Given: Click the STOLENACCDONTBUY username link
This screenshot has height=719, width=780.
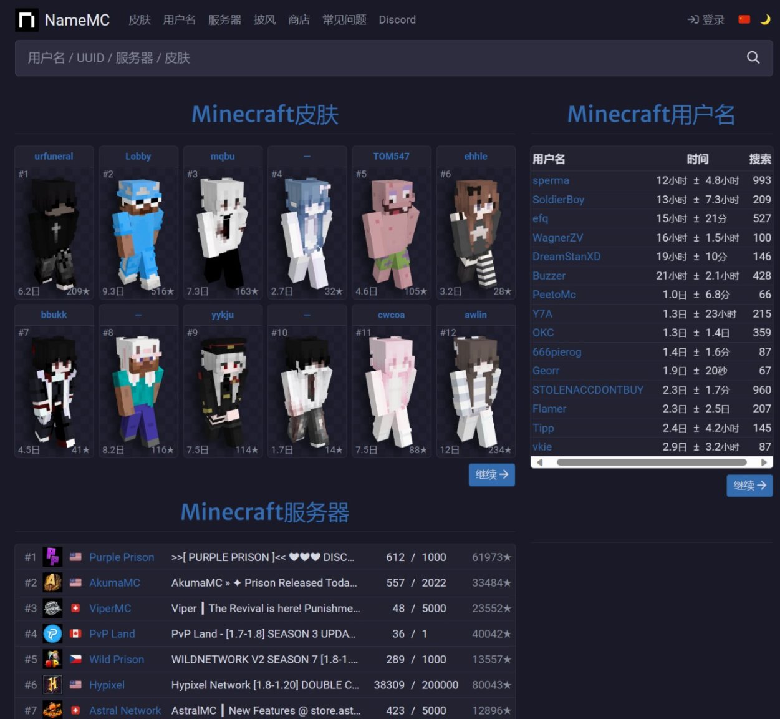Looking at the screenshot, I should 587,390.
